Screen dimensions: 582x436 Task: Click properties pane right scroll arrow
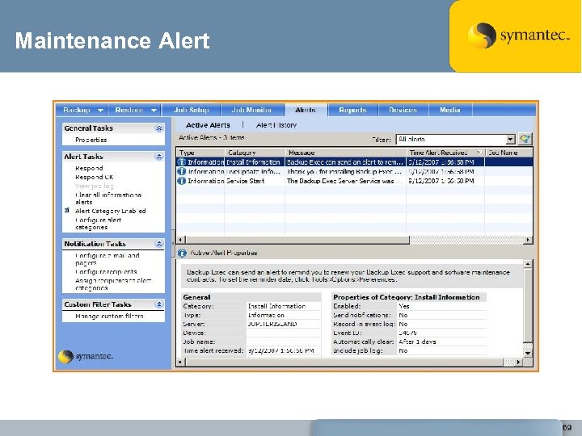519,362
